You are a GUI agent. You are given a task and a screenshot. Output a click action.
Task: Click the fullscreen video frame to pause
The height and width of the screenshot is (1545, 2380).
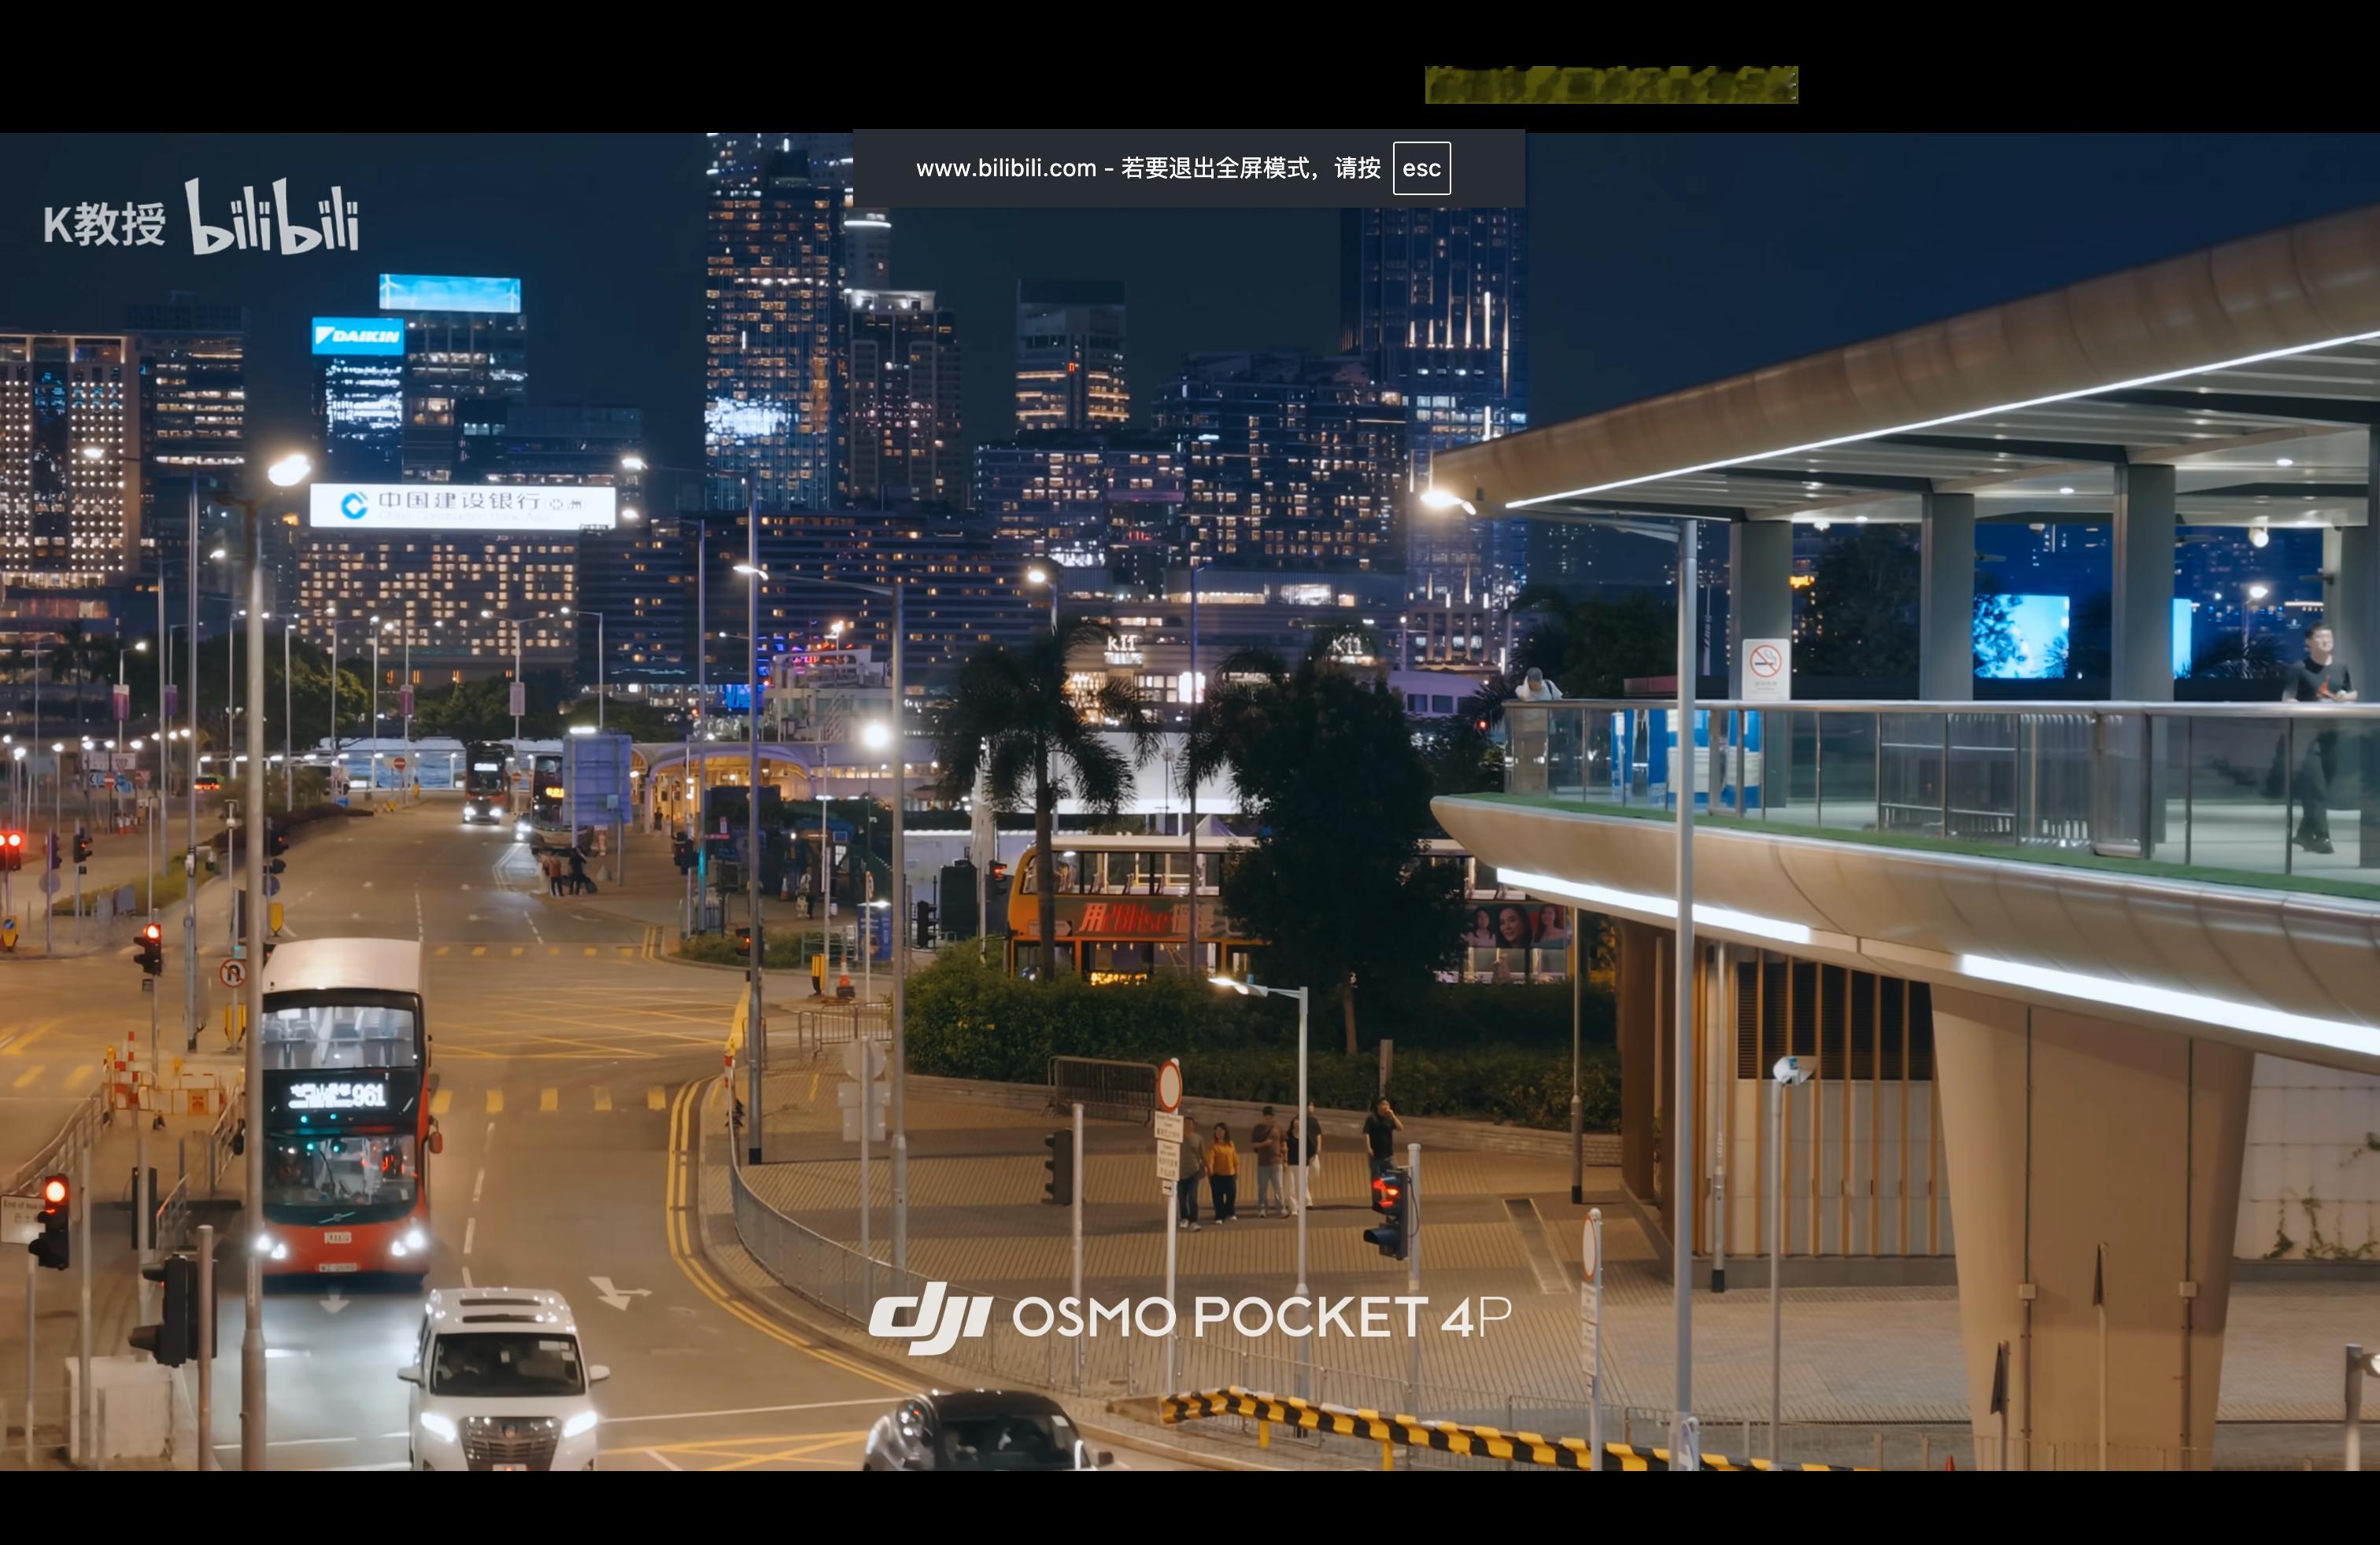[1190, 802]
